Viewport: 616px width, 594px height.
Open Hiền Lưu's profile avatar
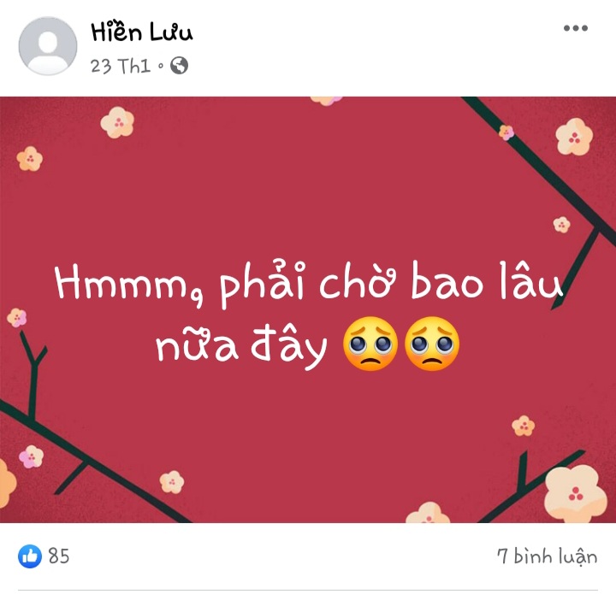pos(48,46)
